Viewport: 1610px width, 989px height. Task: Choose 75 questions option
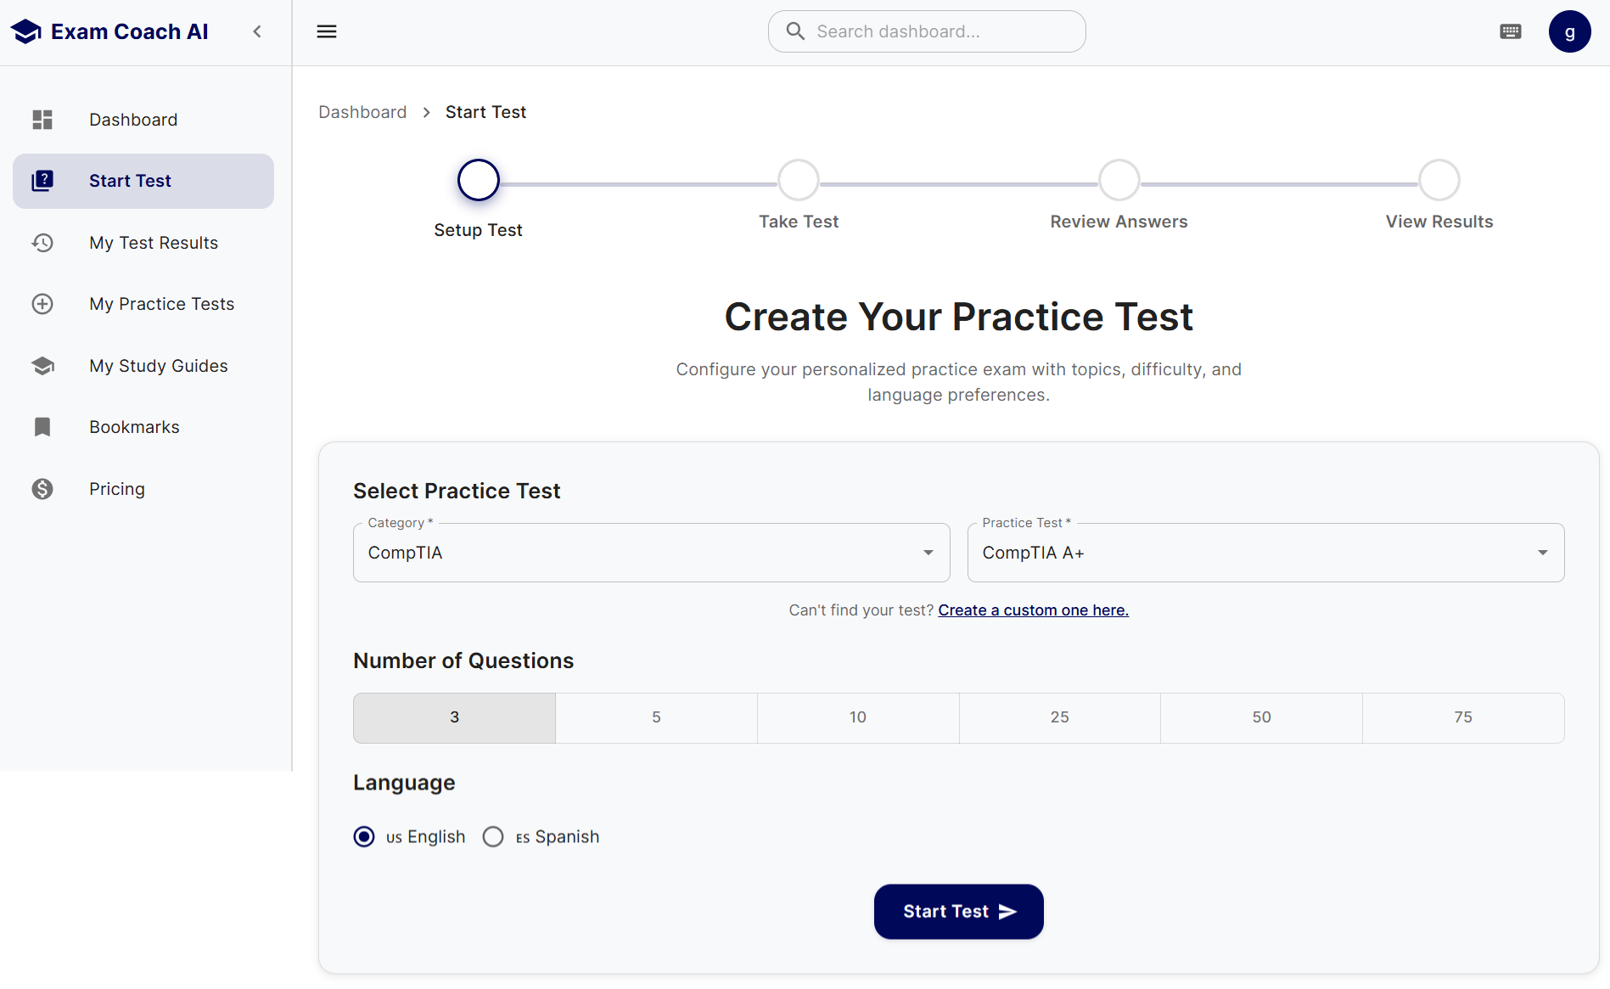coord(1463,718)
